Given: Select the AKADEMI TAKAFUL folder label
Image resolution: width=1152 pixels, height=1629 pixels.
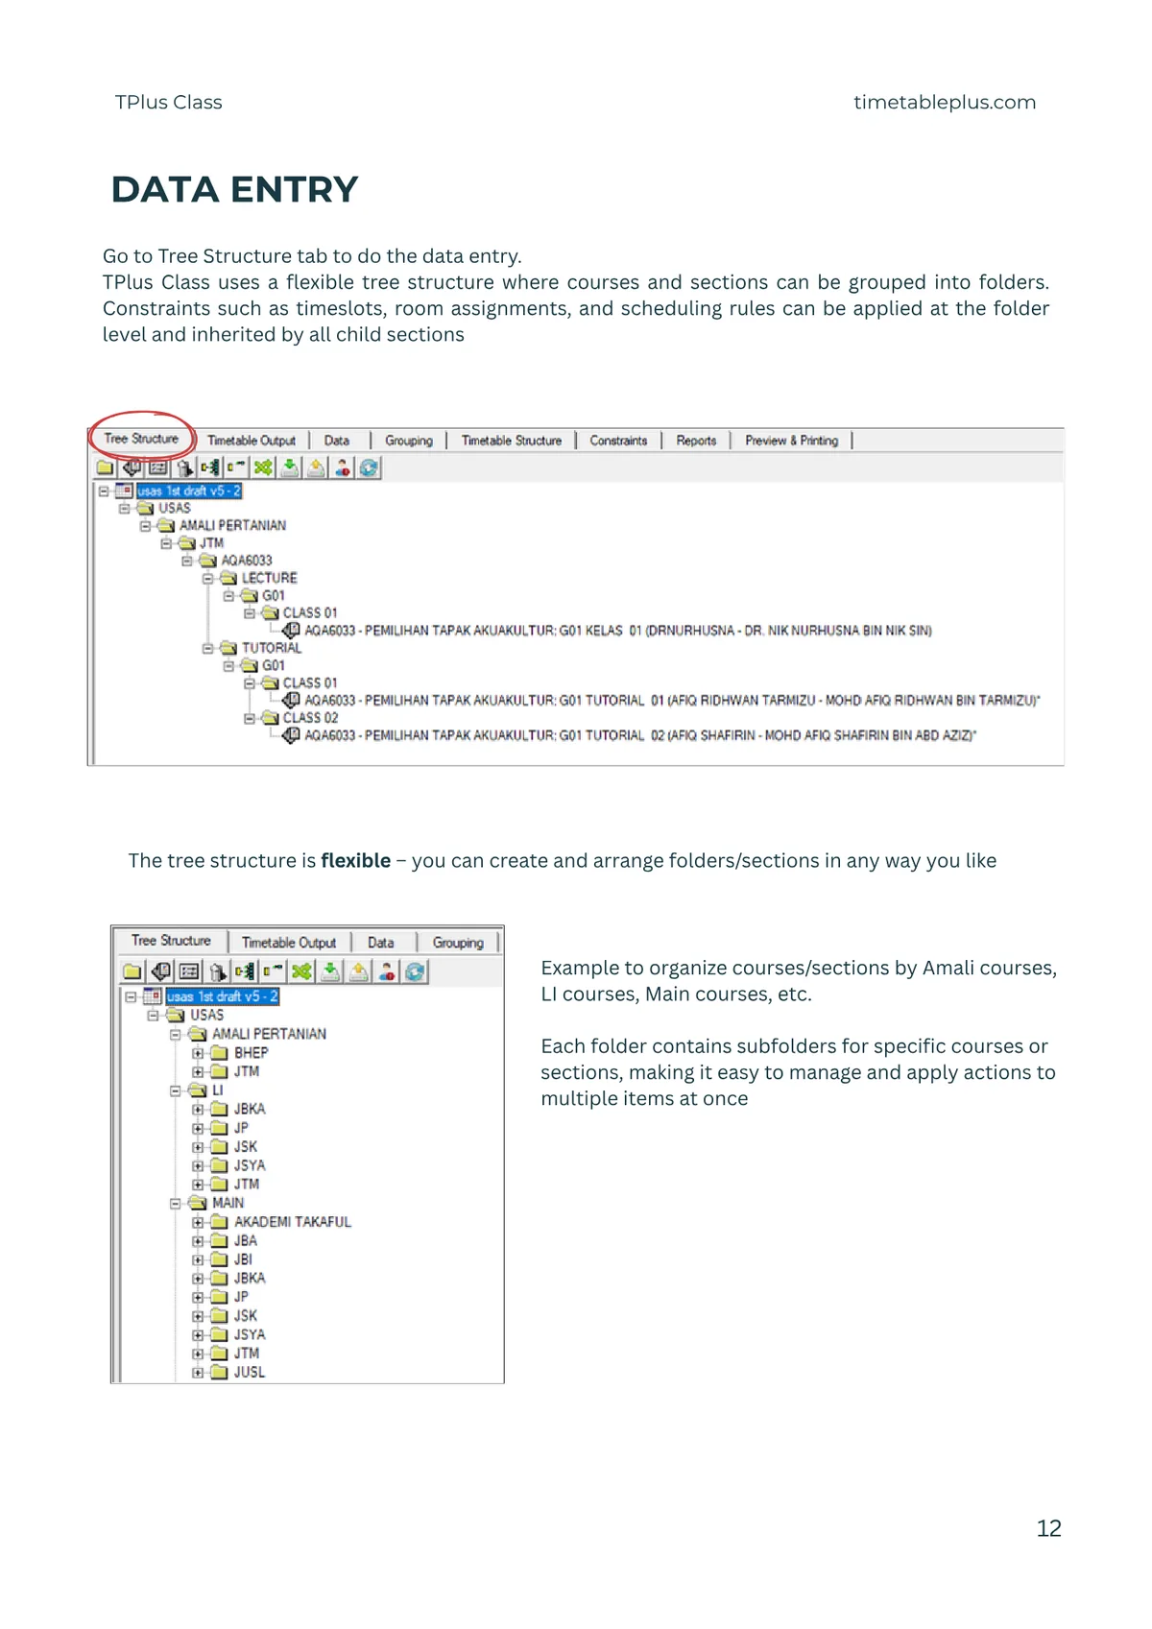Looking at the screenshot, I should click(x=293, y=1222).
